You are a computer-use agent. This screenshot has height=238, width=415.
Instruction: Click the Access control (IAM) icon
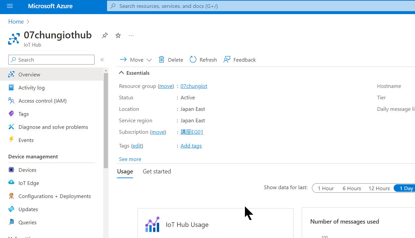pyautogui.click(x=11, y=101)
